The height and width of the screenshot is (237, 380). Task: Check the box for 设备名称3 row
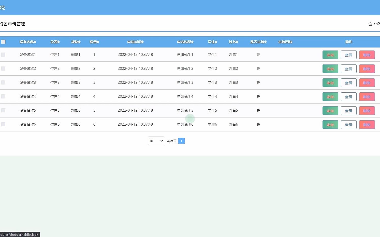[x=3, y=82]
